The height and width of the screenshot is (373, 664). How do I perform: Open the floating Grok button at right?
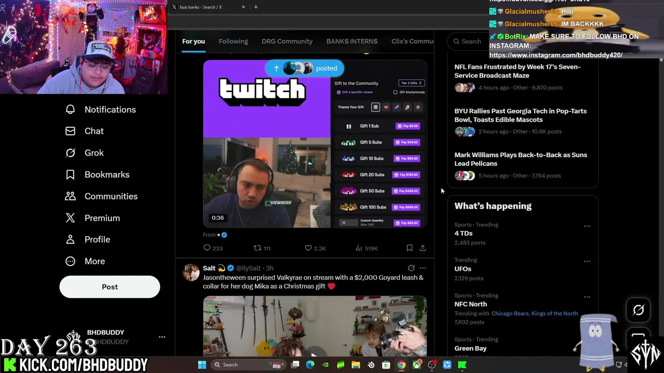[x=638, y=310]
